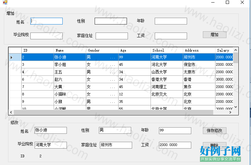Sort by the Gender column header
This screenshot has width=251, height=165.
[x=102, y=50]
